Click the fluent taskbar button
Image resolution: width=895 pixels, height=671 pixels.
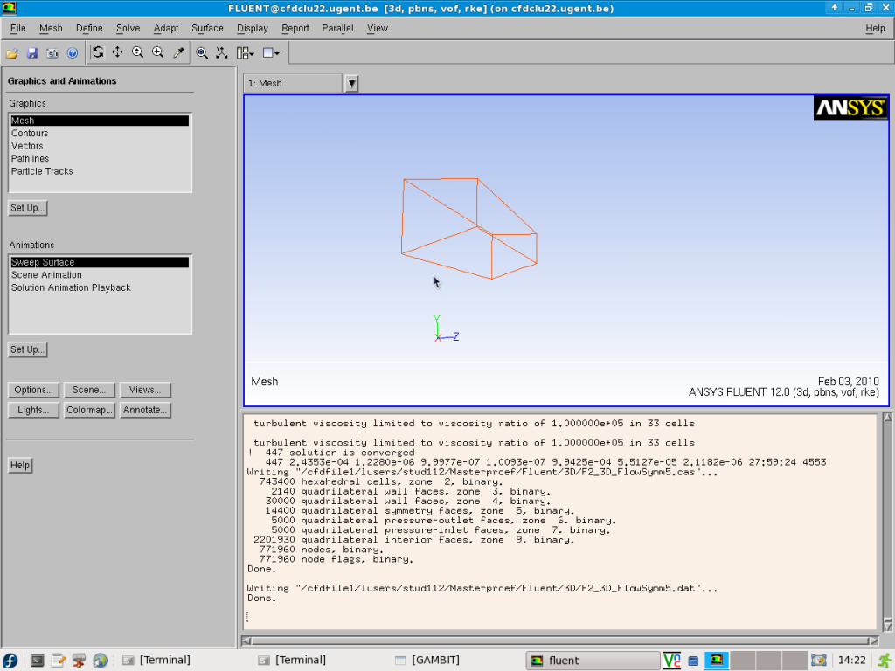592,661
